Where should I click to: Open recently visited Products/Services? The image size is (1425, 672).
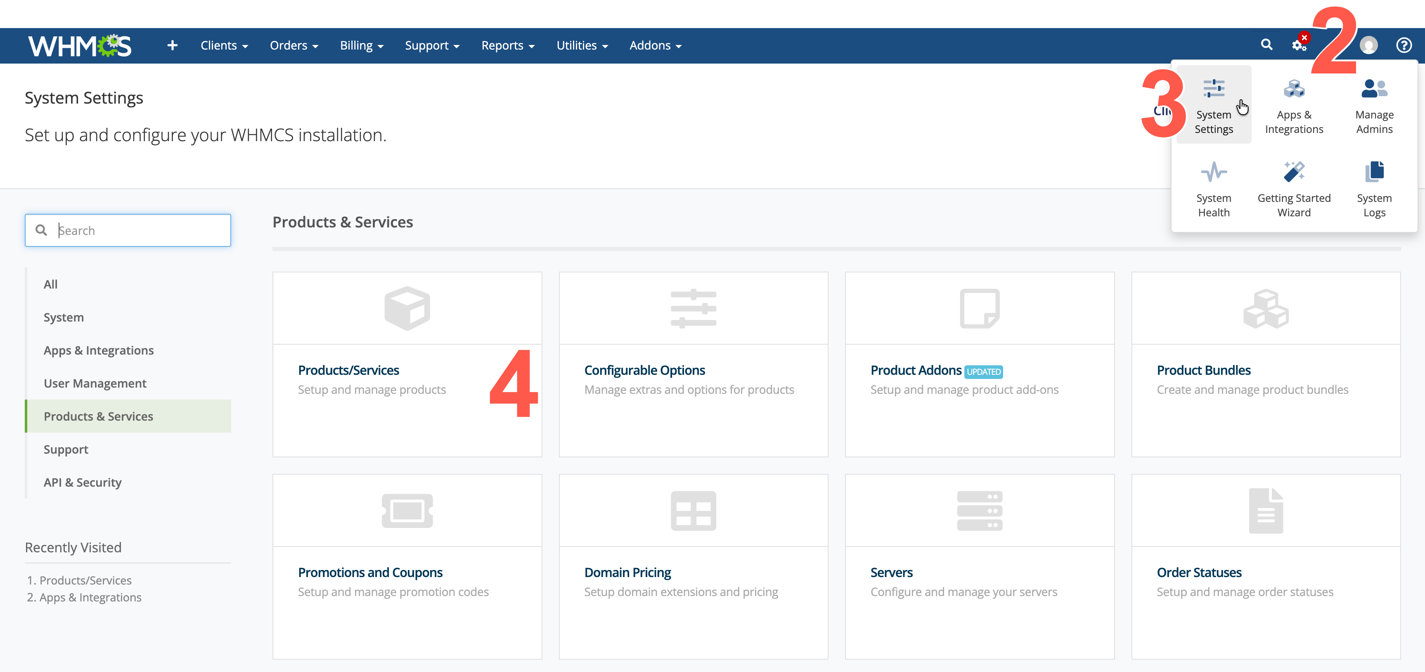(85, 580)
